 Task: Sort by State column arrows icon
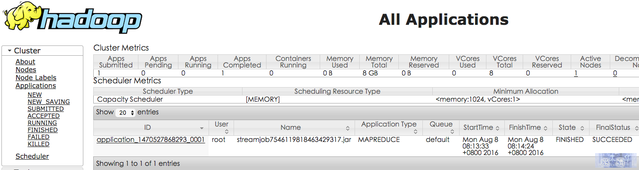(x=582, y=128)
